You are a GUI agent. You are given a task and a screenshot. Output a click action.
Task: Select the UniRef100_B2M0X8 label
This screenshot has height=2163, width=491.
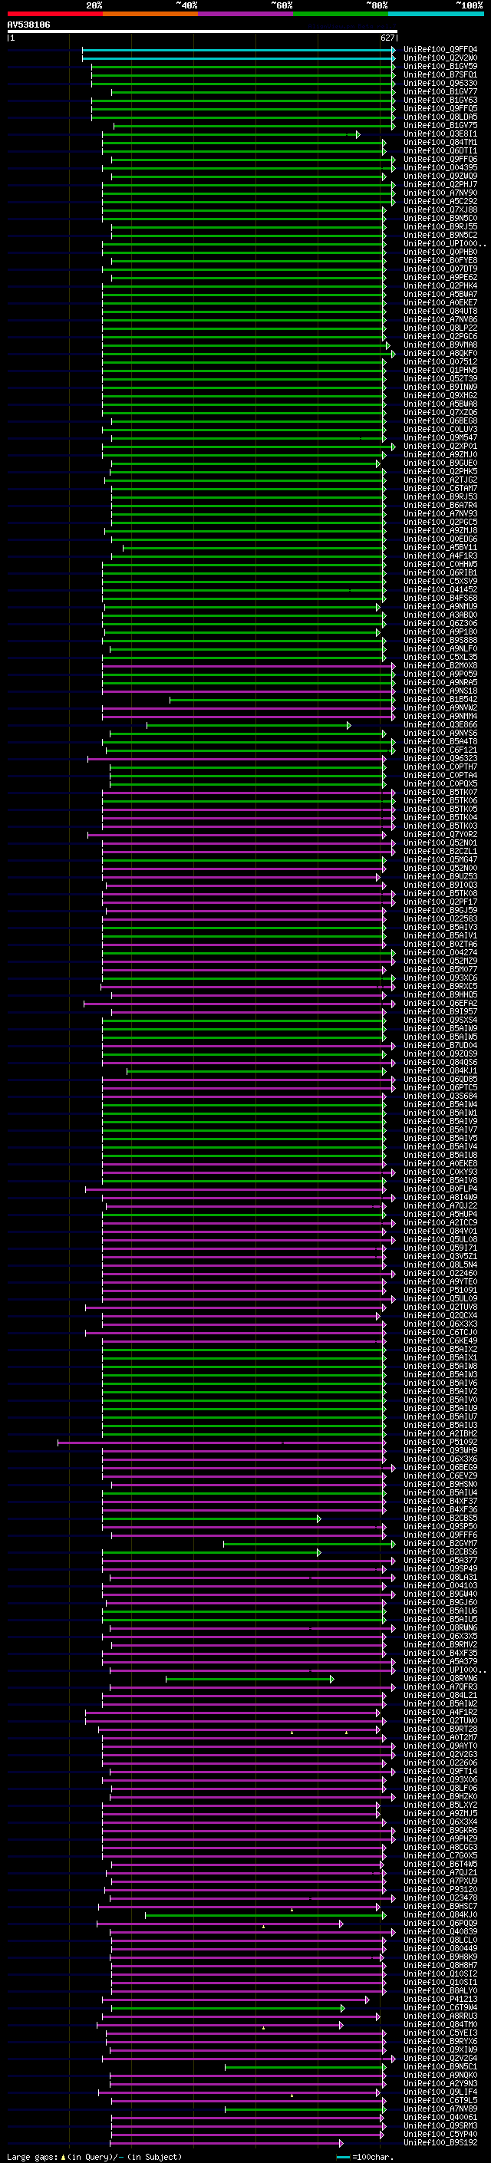coord(440,666)
